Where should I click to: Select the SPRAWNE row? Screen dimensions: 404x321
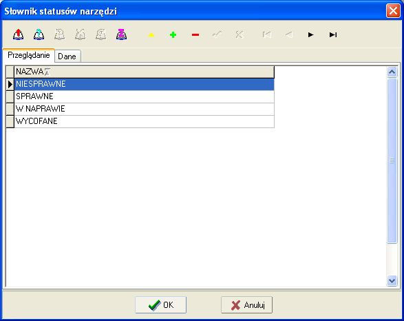[x=144, y=96]
